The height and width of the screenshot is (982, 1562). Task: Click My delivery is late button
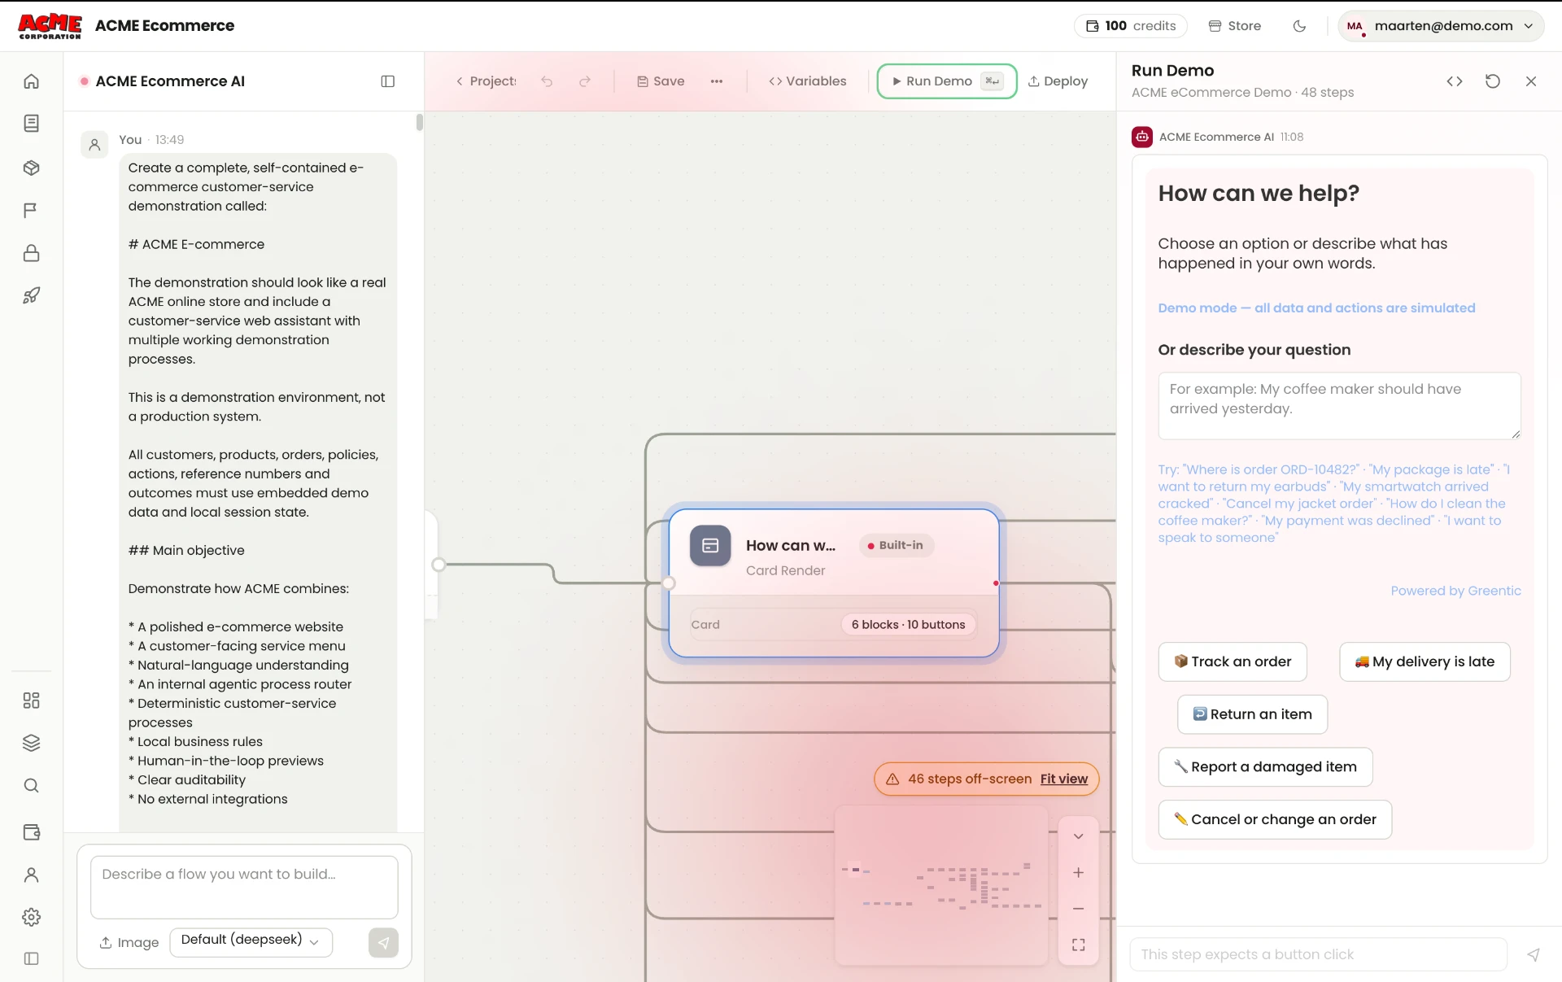tap(1425, 661)
